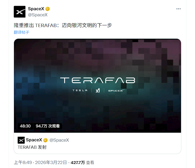Open the SpaceX profile avatar
The image size is (195, 168).
point(19,12)
